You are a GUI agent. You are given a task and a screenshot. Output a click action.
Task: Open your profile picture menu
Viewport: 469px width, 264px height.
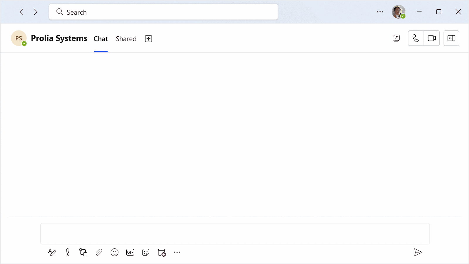coord(399,12)
